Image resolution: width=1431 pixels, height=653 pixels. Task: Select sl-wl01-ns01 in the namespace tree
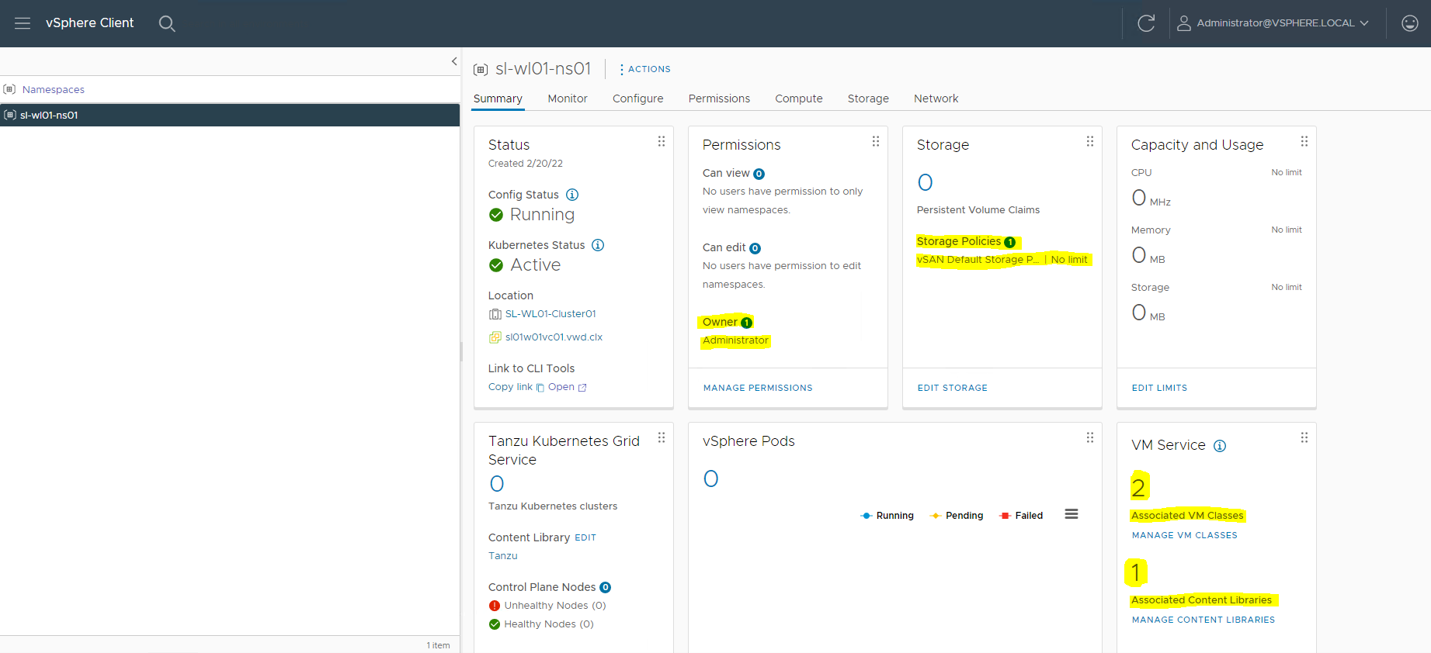click(230, 115)
